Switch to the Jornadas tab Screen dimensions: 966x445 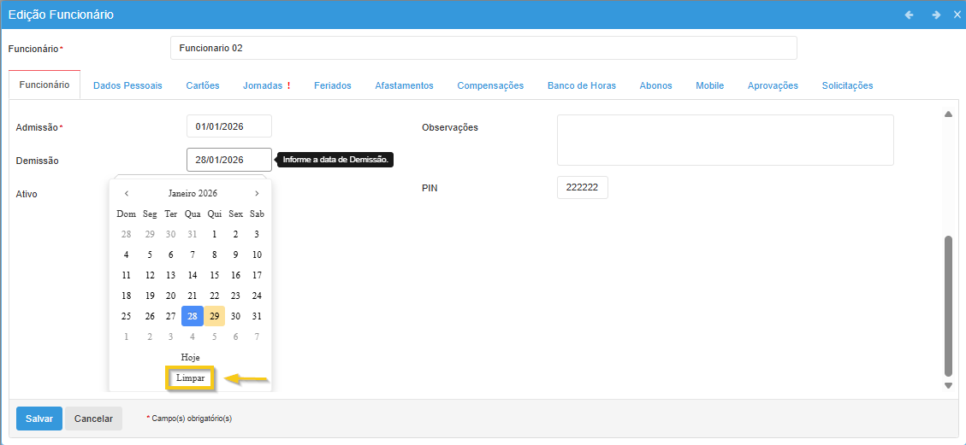click(265, 85)
